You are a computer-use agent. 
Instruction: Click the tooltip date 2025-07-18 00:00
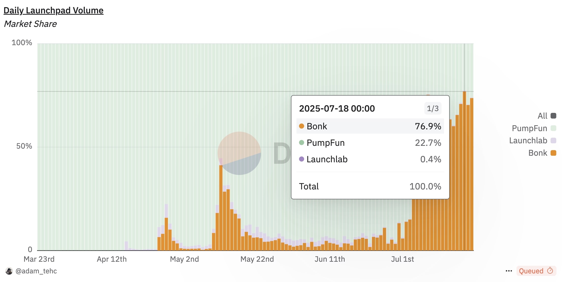[337, 109]
